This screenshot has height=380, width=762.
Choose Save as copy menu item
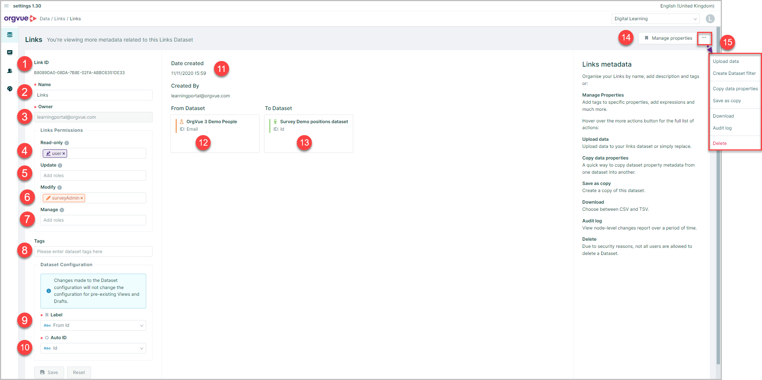click(727, 101)
